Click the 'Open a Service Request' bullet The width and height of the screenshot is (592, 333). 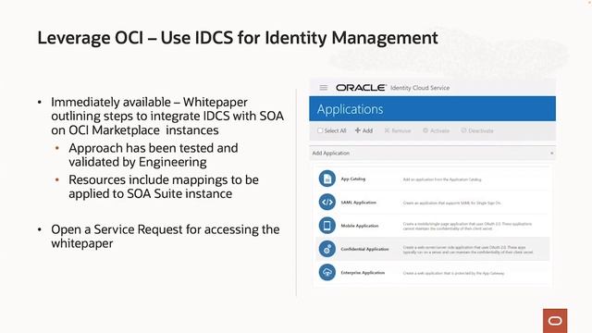click(x=166, y=237)
